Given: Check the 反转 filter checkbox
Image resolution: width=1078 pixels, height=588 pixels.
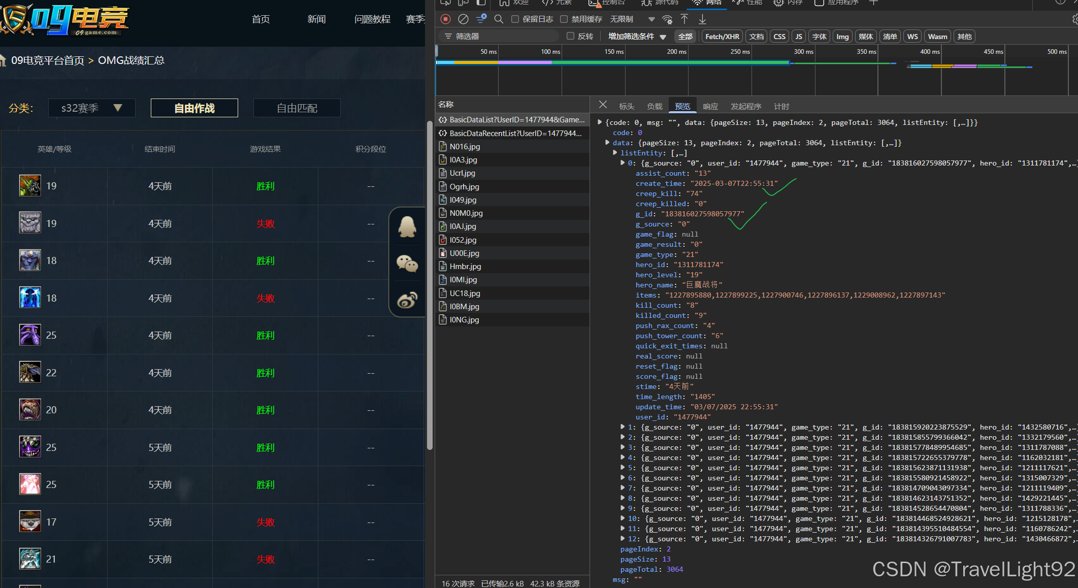Looking at the screenshot, I should pos(570,36).
